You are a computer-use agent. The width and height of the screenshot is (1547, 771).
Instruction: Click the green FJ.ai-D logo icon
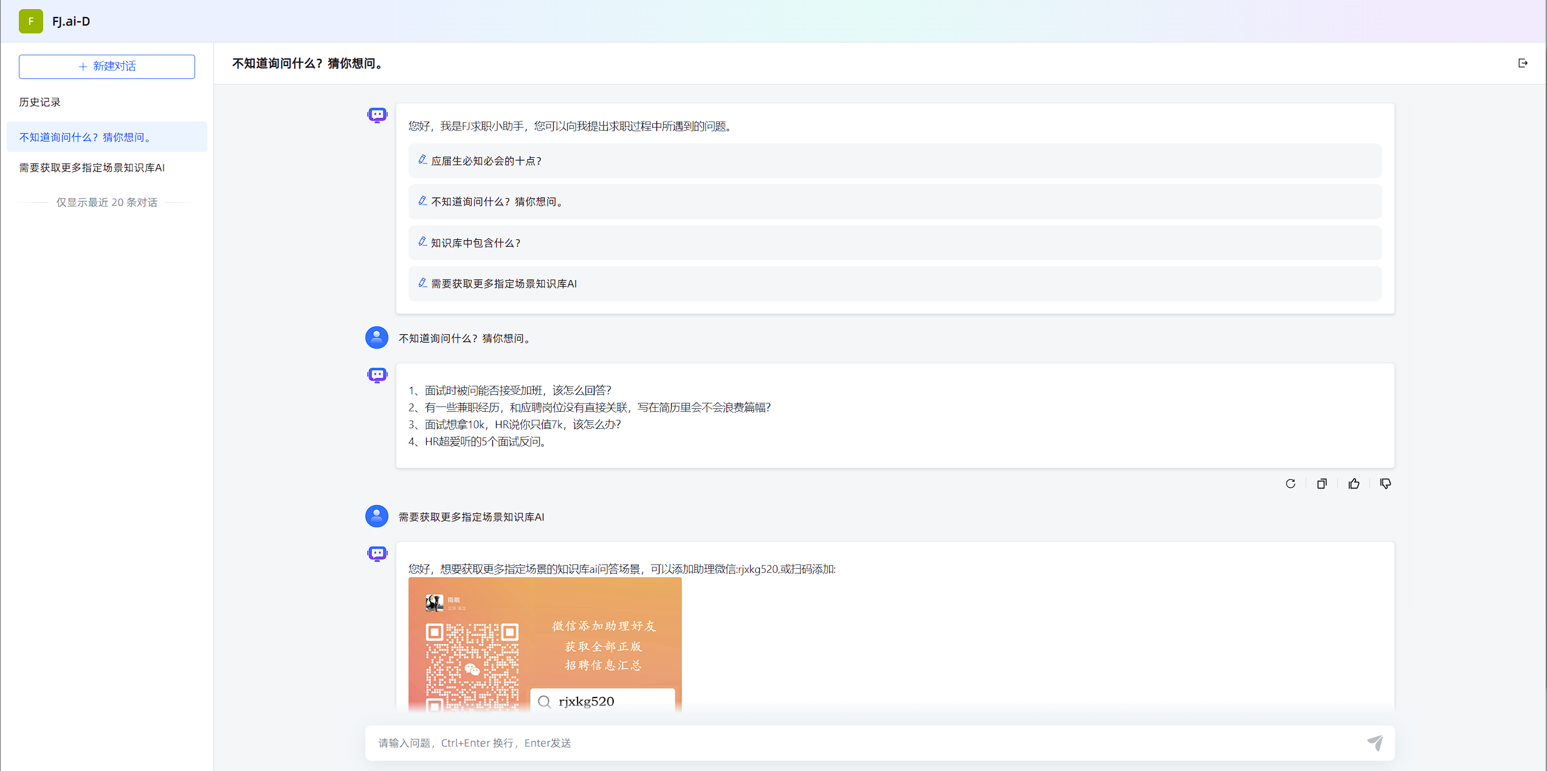(x=31, y=21)
